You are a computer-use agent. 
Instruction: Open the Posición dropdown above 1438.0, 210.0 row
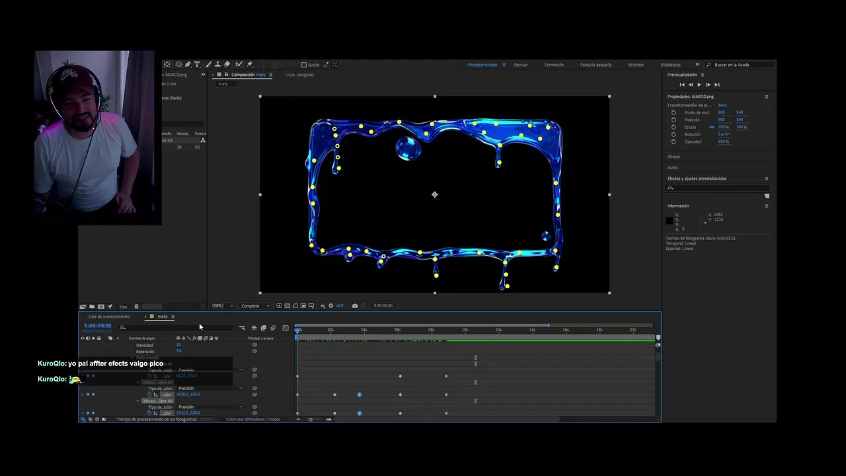(x=210, y=388)
